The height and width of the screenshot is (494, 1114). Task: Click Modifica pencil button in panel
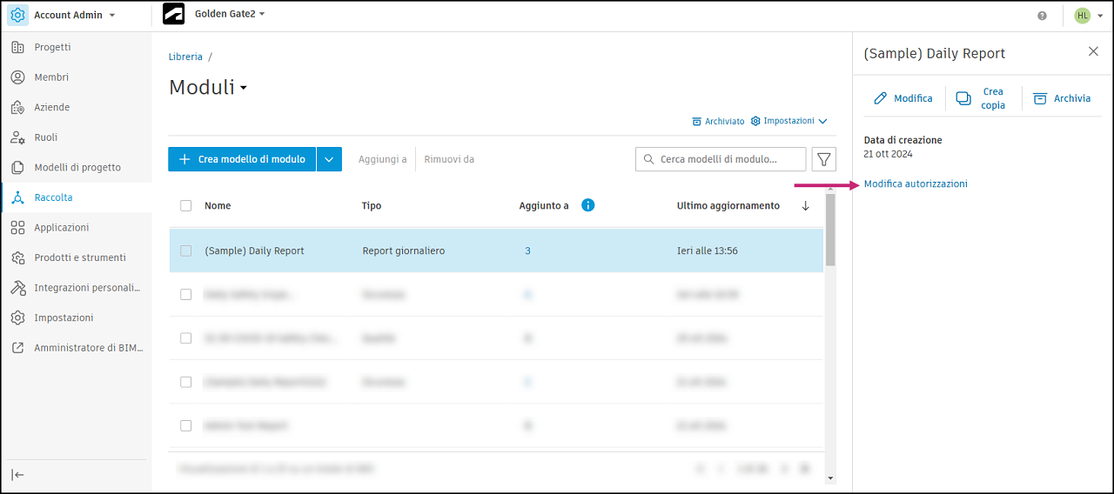(903, 98)
